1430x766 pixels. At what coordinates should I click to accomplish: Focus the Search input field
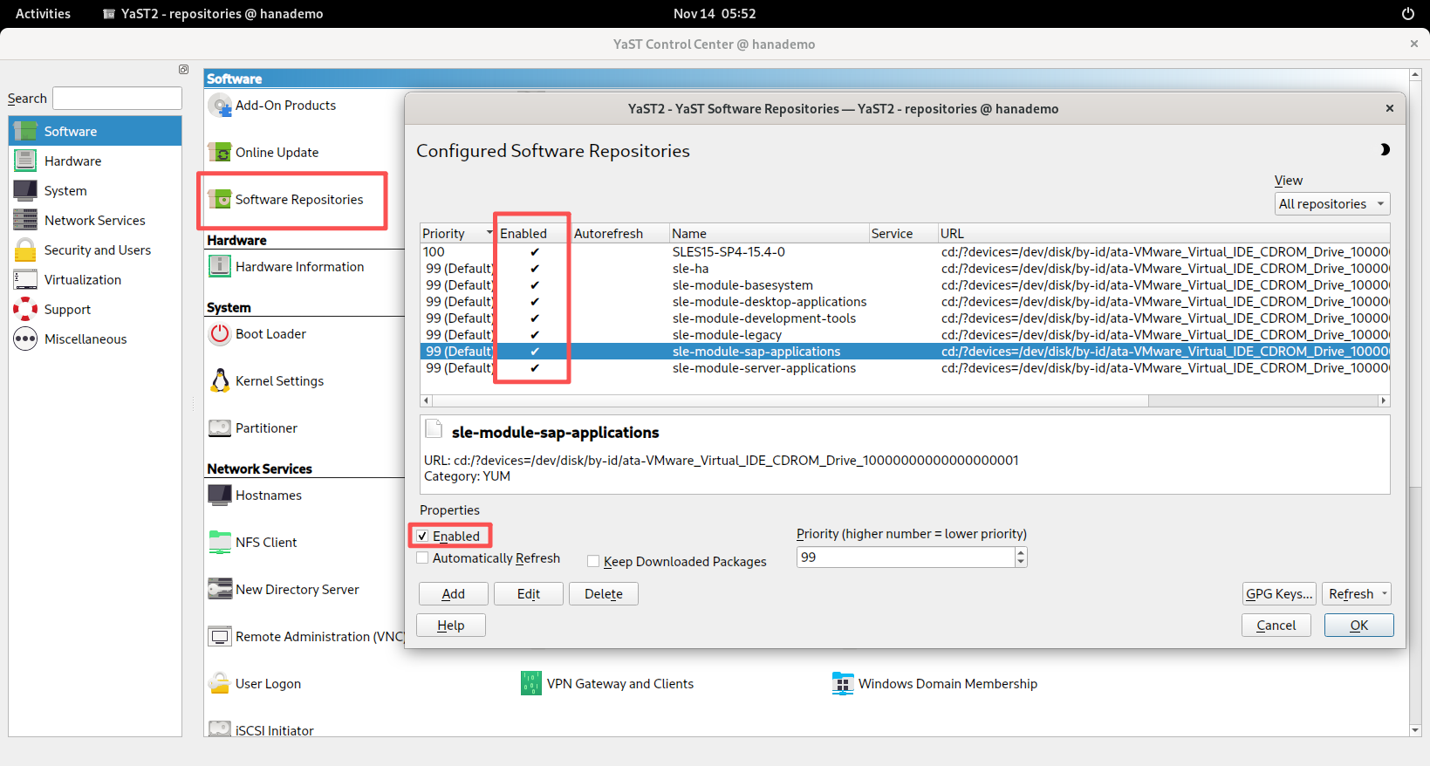pos(117,99)
